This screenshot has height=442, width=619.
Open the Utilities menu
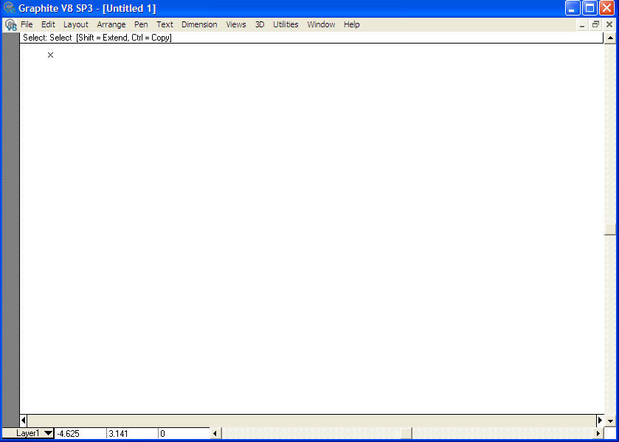point(286,24)
